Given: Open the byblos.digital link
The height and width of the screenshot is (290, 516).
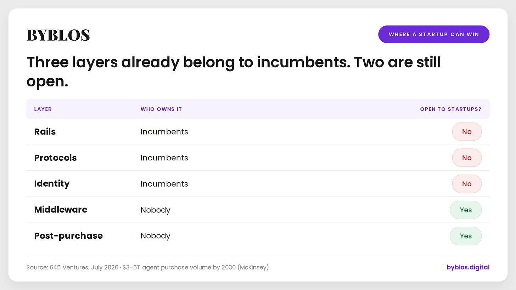Looking at the screenshot, I should pos(468,267).
